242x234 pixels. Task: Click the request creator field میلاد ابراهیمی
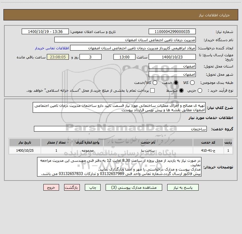point(133,48)
